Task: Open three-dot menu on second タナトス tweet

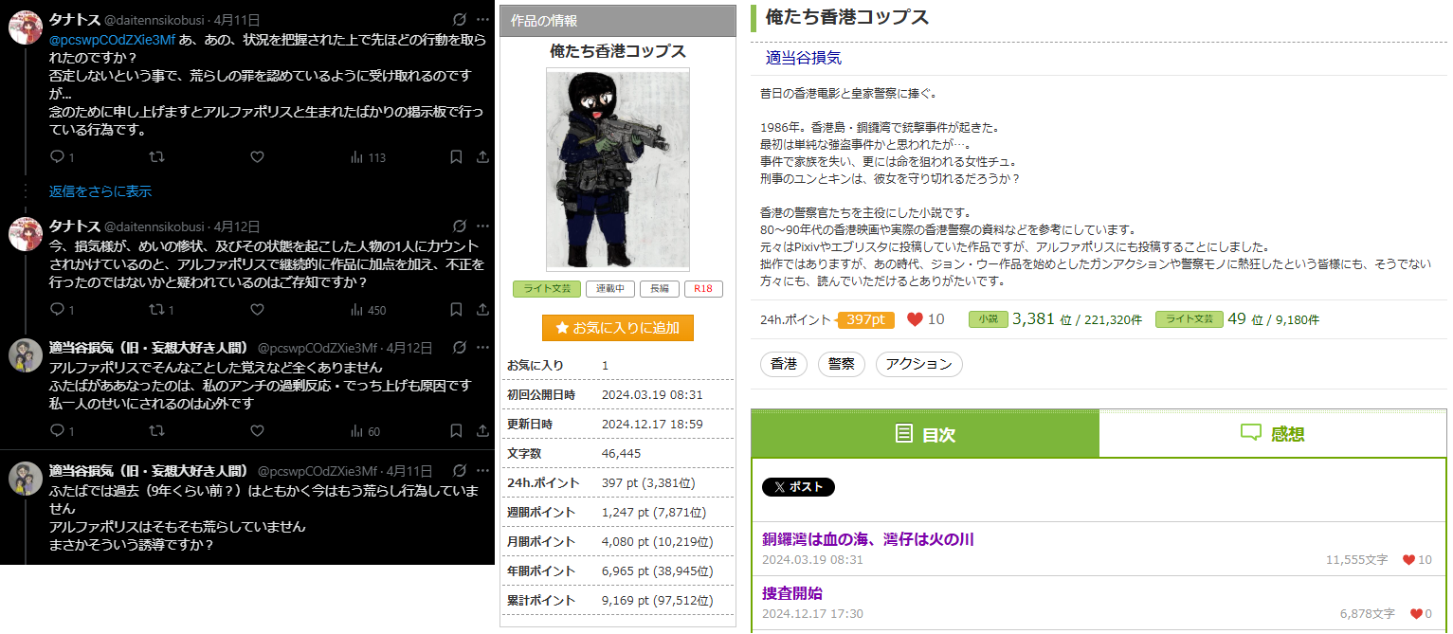Action: click(x=482, y=226)
